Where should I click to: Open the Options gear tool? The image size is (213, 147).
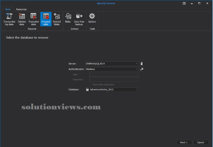click(92, 18)
